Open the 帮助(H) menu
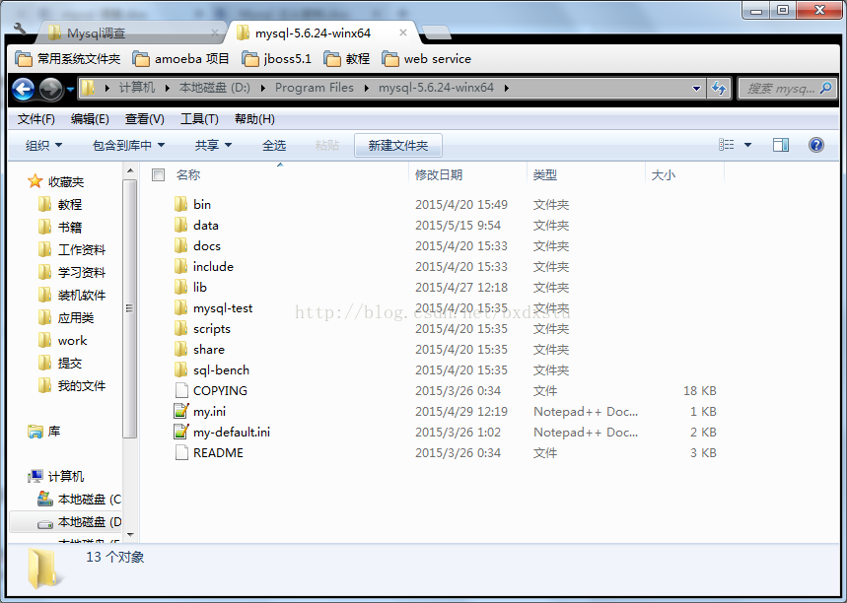The image size is (847, 603). coord(254,119)
